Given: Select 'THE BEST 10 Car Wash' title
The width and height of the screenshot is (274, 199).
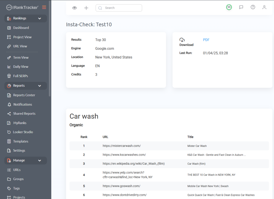Looking at the screenshot, I should (x=211, y=175).
